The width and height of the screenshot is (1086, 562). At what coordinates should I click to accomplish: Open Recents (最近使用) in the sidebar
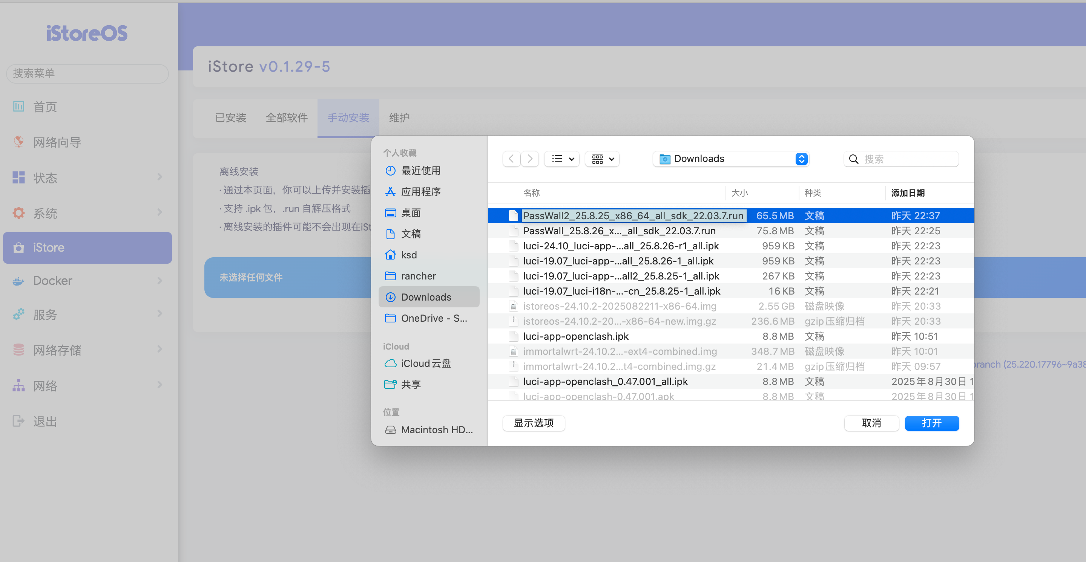420,171
